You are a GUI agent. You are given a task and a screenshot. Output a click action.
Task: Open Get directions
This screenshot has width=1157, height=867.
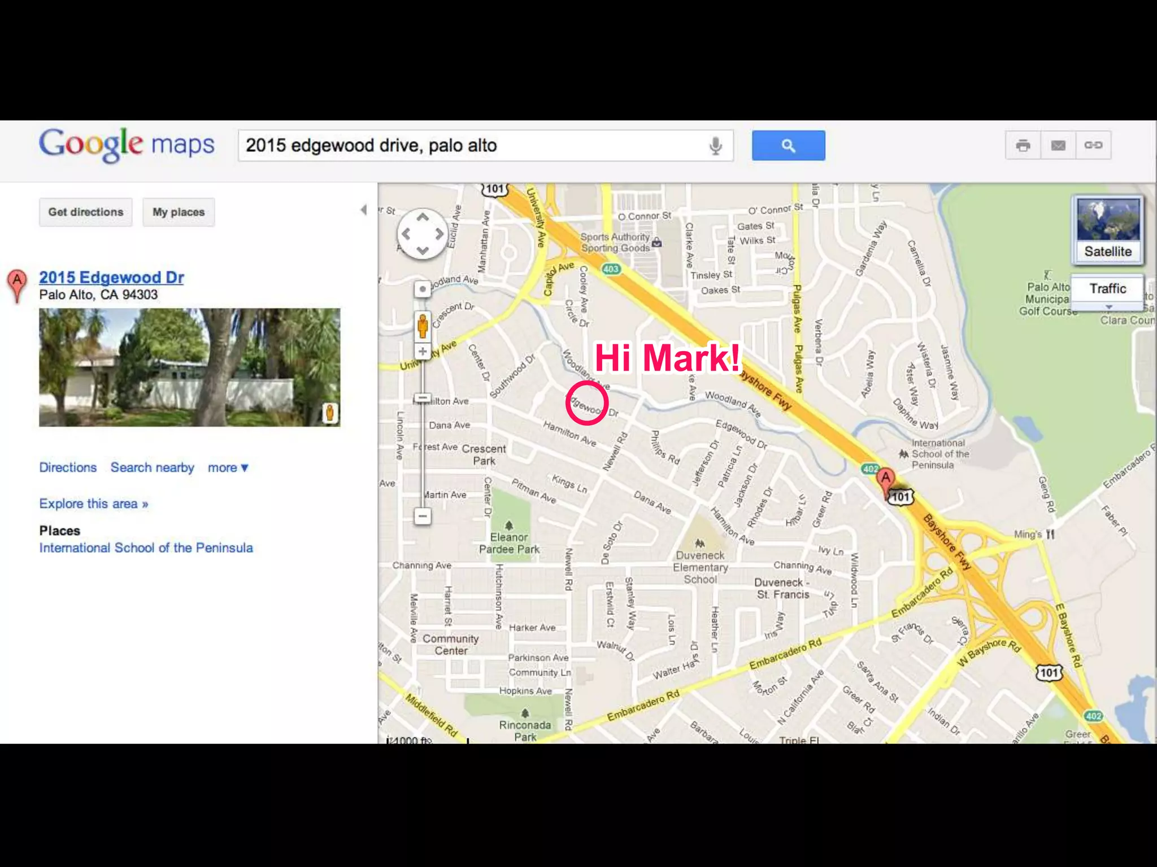click(86, 212)
